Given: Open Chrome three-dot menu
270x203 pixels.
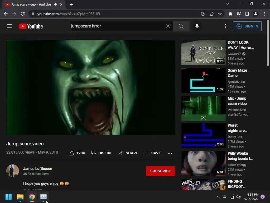Looking at the screenshot, I should pos(264,14).
